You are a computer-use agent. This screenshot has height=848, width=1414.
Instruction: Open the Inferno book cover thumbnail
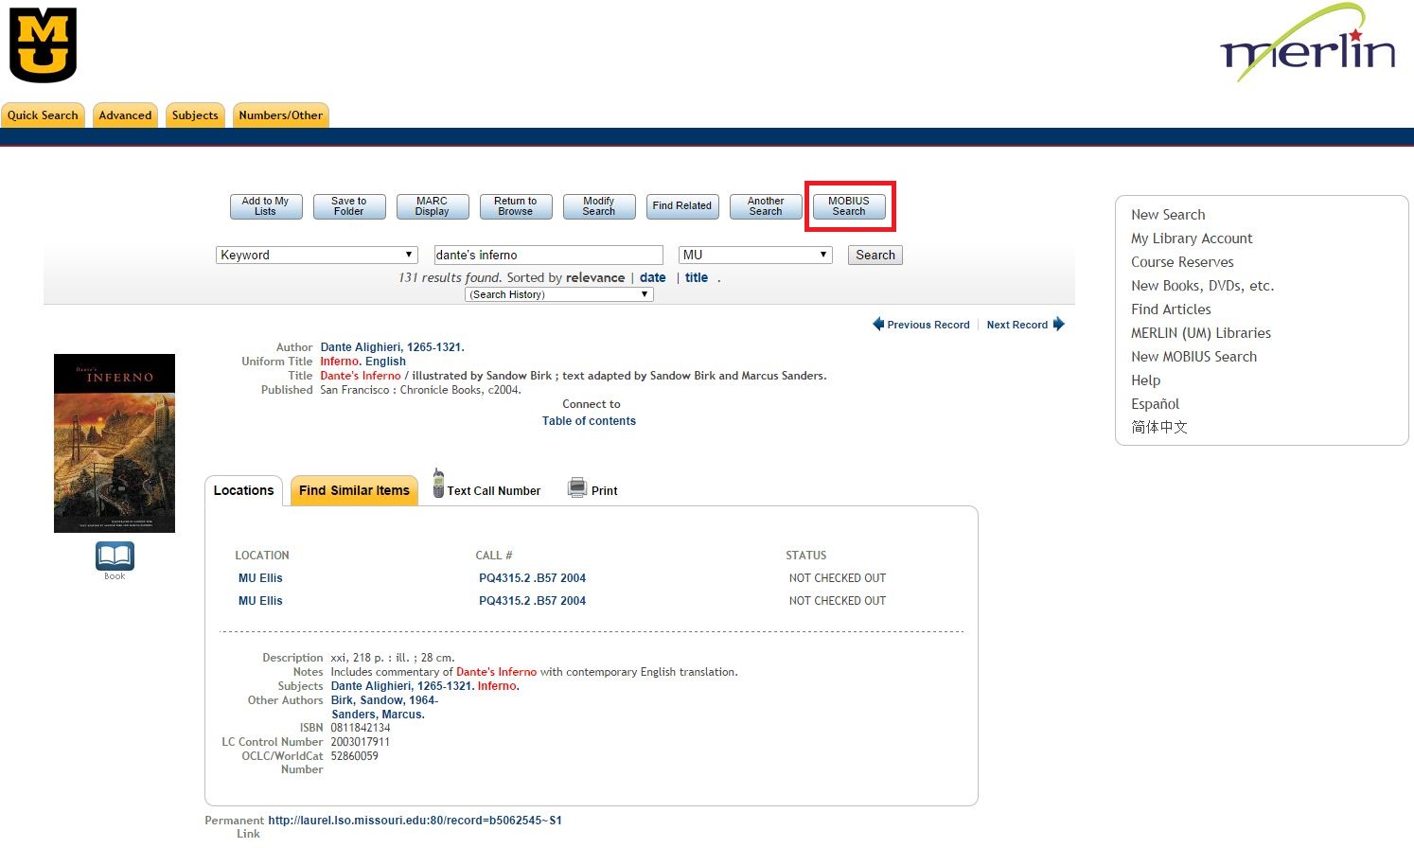[x=115, y=443]
